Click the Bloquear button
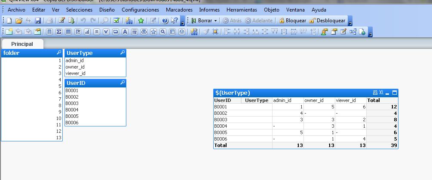 pyautogui.click(x=293, y=21)
